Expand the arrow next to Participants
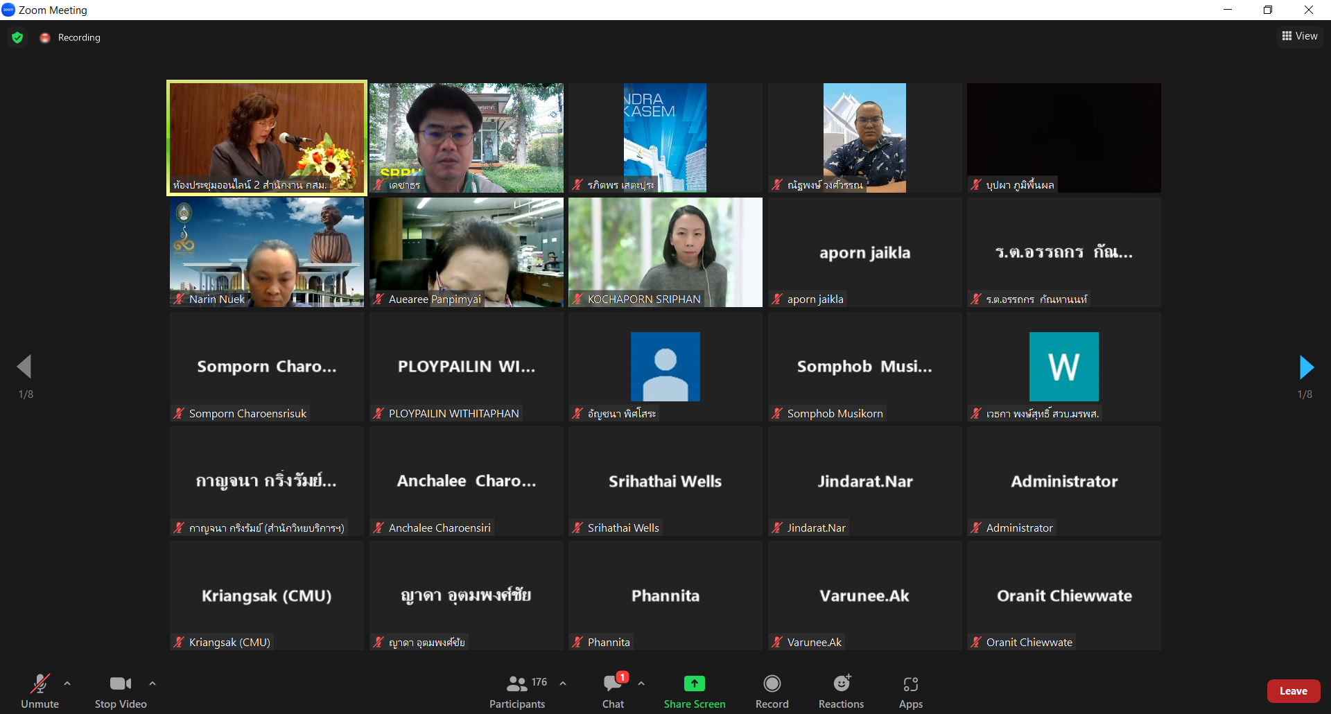The width and height of the screenshot is (1331, 714). click(x=563, y=683)
